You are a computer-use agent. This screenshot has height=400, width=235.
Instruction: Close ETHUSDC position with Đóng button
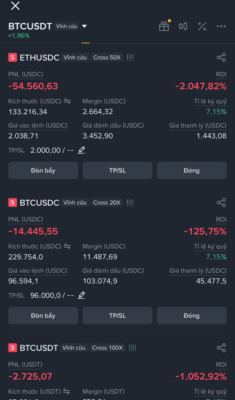pyautogui.click(x=192, y=170)
